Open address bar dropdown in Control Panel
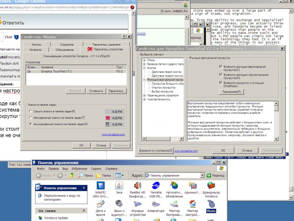The width and height of the screenshot is (294, 221). click(202, 175)
